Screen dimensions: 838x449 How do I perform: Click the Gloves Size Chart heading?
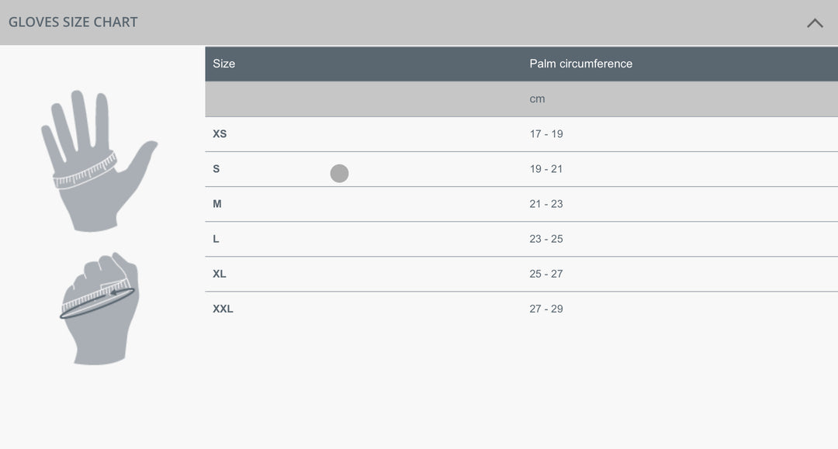(73, 22)
